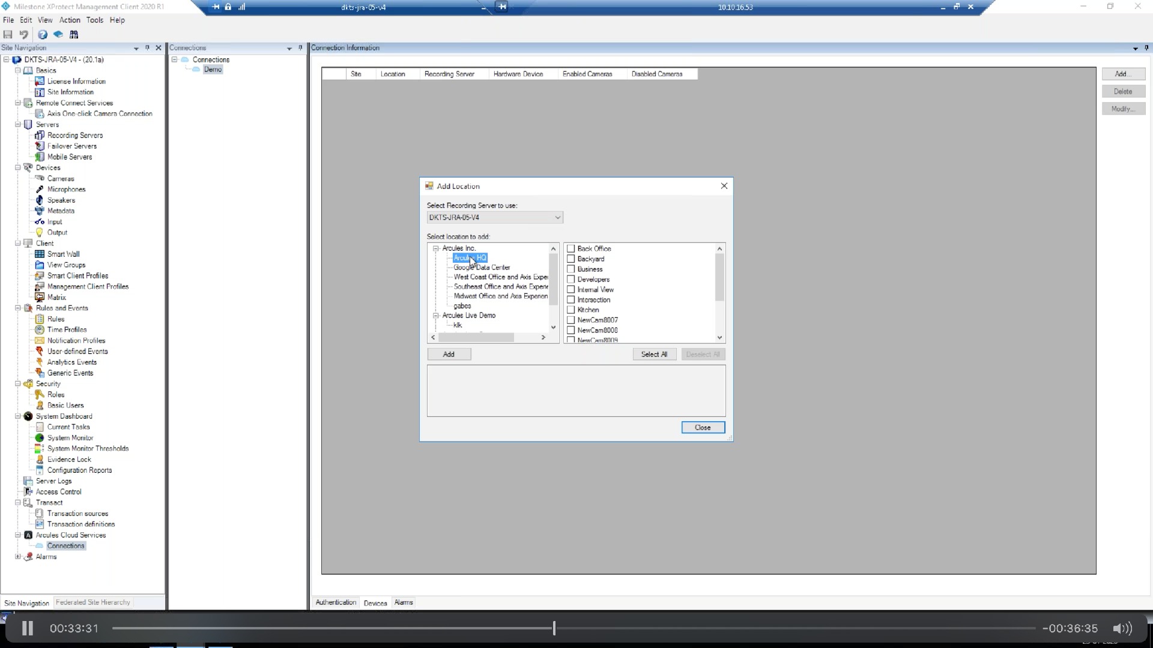Click the Roles key icon

[40, 394]
